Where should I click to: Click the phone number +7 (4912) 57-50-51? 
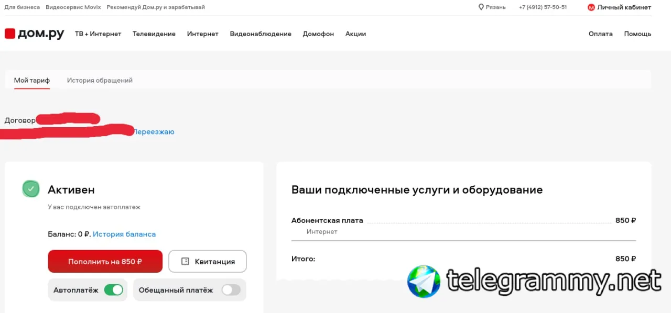coord(543,7)
